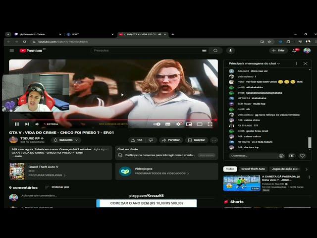
Task: Open the notifications bell
Action: [x=295, y=51]
